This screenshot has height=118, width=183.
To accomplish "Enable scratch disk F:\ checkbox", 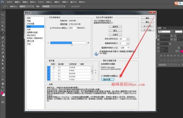I will [54, 77].
